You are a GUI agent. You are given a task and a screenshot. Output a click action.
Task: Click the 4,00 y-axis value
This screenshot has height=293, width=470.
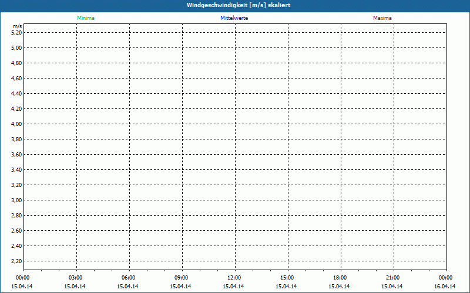[x=16, y=124]
